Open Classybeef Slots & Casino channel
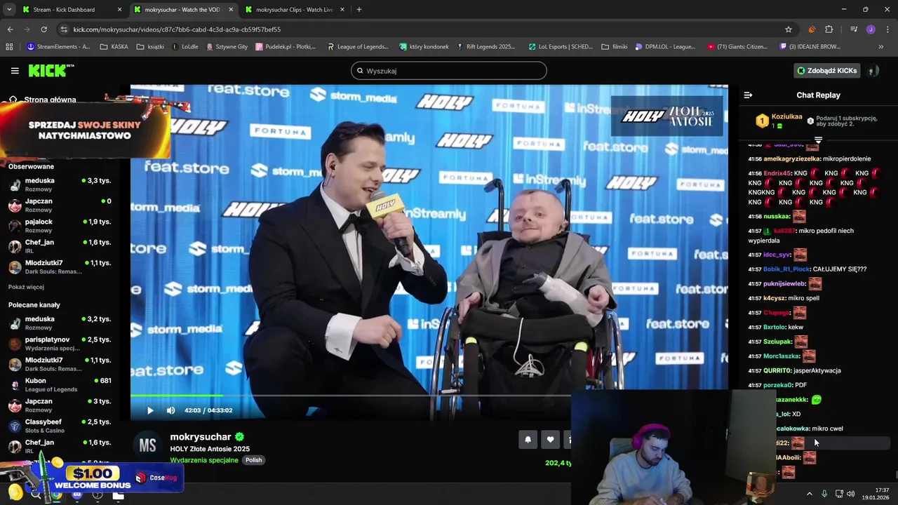The height and width of the screenshot is (505, 898). pyautogui.click(x=60, y=426)
